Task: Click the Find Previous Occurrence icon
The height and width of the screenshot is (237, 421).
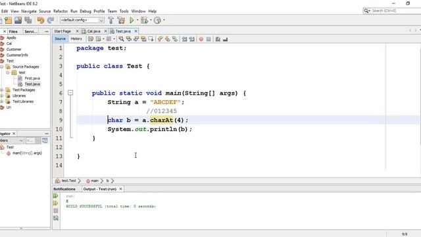Action: coord(129,39)
